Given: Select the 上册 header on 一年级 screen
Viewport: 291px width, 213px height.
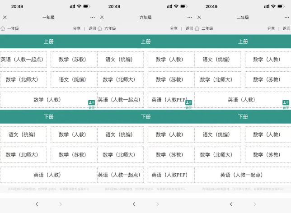Looking at the screenshot, I should coord(49,42).
